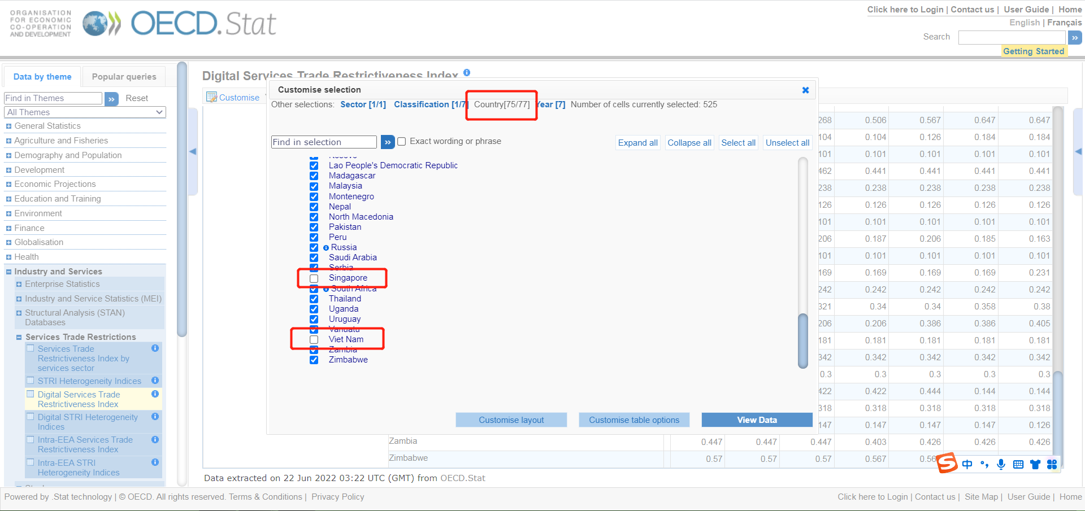Click the info icon next to Russia

[326, 248]
